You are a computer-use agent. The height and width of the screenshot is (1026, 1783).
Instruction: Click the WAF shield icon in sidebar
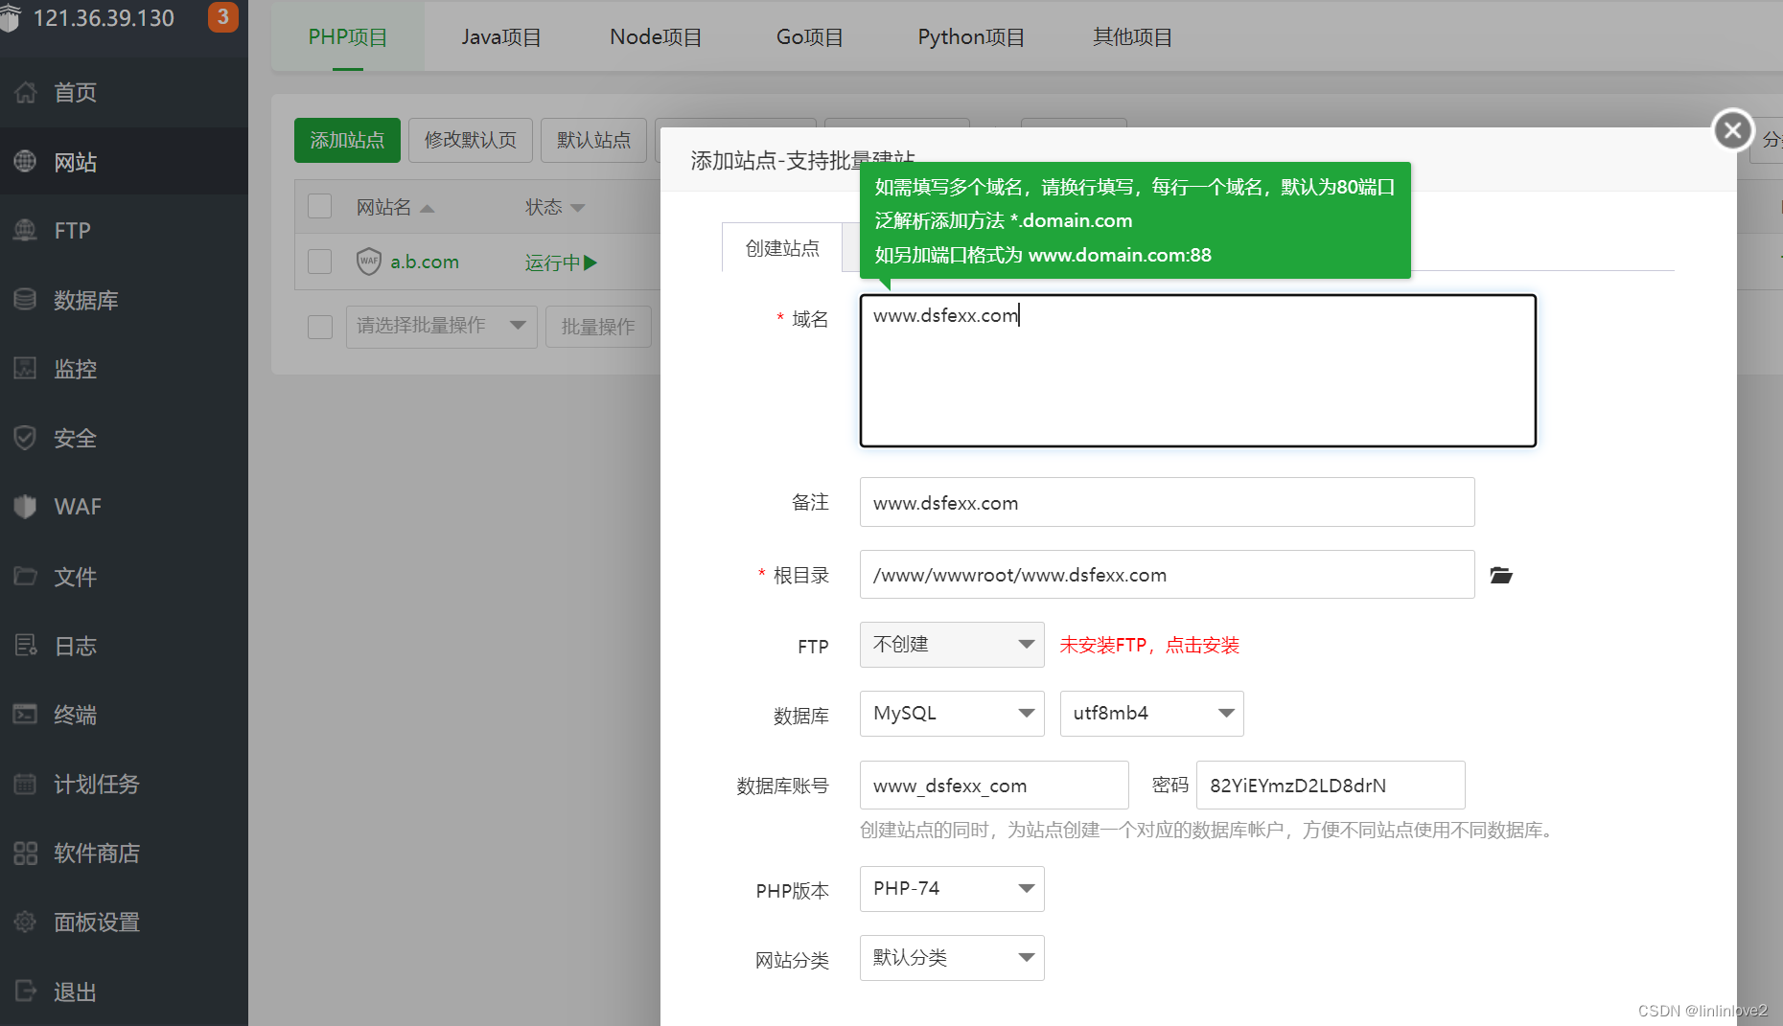pyautogui.click(x=26, y=506)
